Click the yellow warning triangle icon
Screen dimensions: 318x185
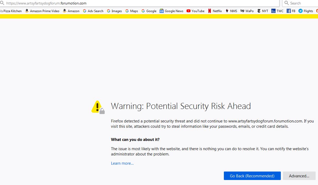[x=98, y=107]
